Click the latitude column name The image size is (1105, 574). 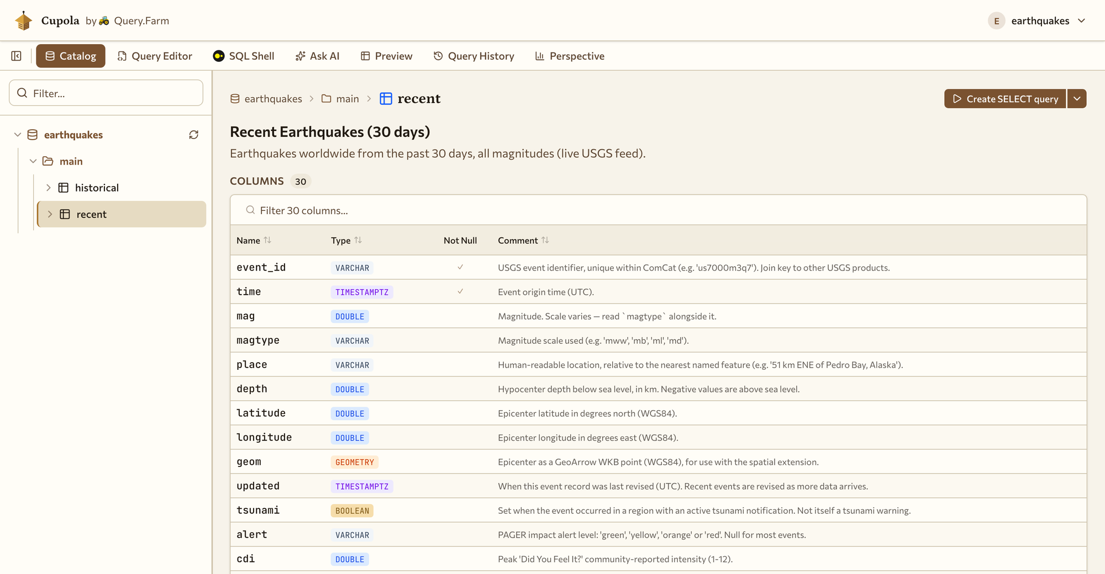pyautogui.click(x=261, y=413)
